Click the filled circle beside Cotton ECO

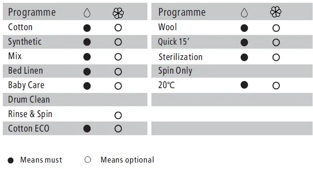(x=87, y=129)
